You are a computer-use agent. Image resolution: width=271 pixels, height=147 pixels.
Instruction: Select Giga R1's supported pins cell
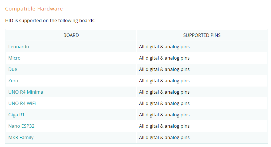202,115
